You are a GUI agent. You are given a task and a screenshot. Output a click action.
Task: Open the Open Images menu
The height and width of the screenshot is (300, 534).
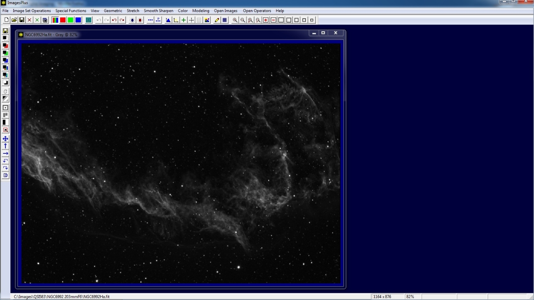226,11
